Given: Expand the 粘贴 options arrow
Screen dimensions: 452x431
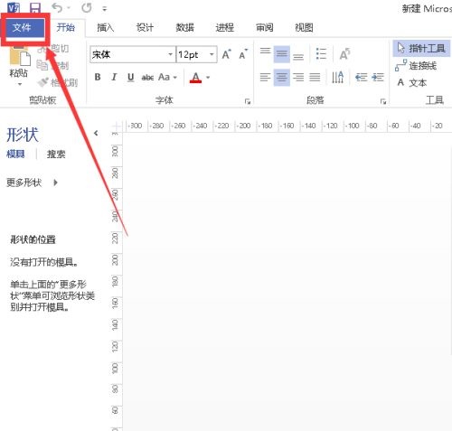Looking at the screenshot, I should coord(20,84).
